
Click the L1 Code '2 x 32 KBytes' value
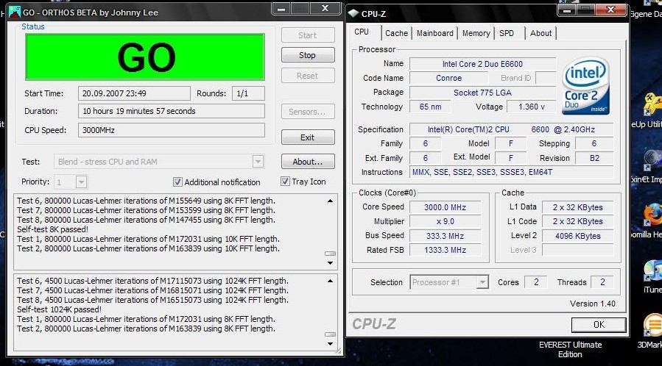[x=577, y=221]
